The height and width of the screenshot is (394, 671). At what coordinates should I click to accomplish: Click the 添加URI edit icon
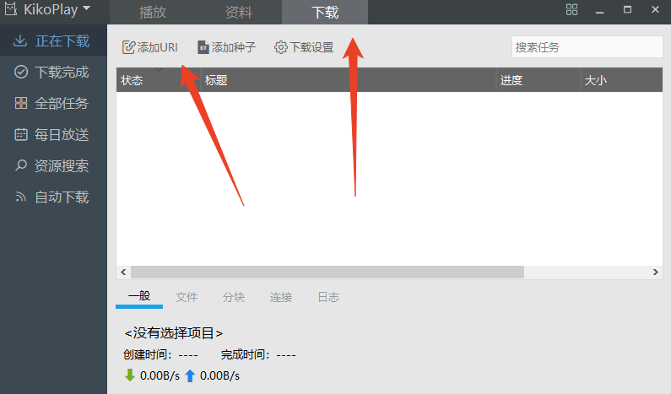128,47
